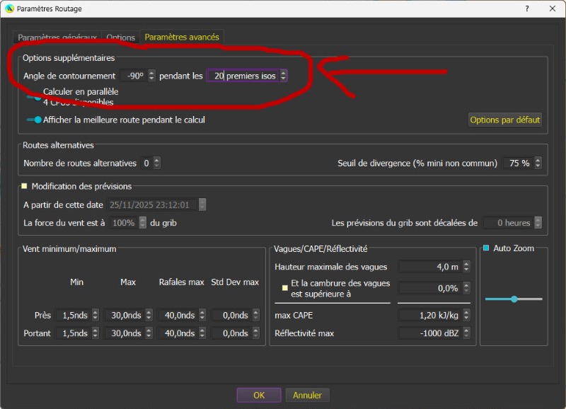This screenshot has height=409, width=566.
Task: Click the help question mark button
Action: point(527,8)
